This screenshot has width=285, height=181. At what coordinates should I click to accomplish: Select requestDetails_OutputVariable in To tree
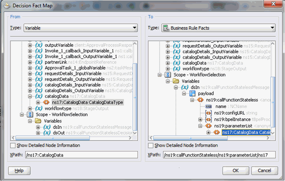click(x=213, y=46)
